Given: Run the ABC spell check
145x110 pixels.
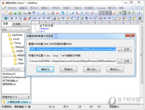Looking at the screenshot, I should pyautogui.click(x=34, y=13).
